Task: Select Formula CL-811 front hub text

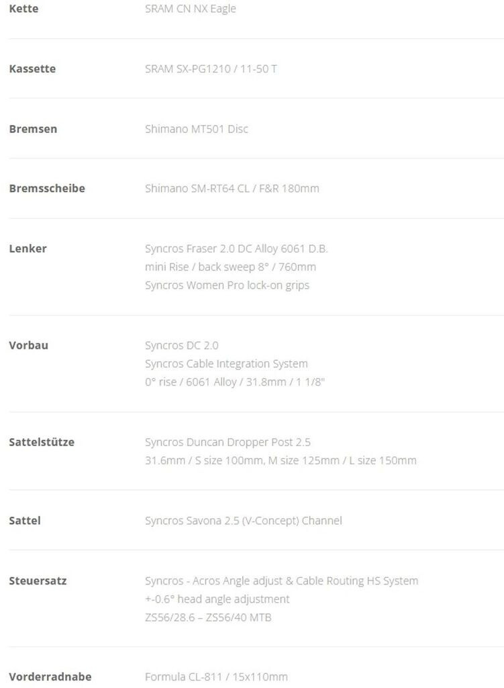Action: point(216,677)
